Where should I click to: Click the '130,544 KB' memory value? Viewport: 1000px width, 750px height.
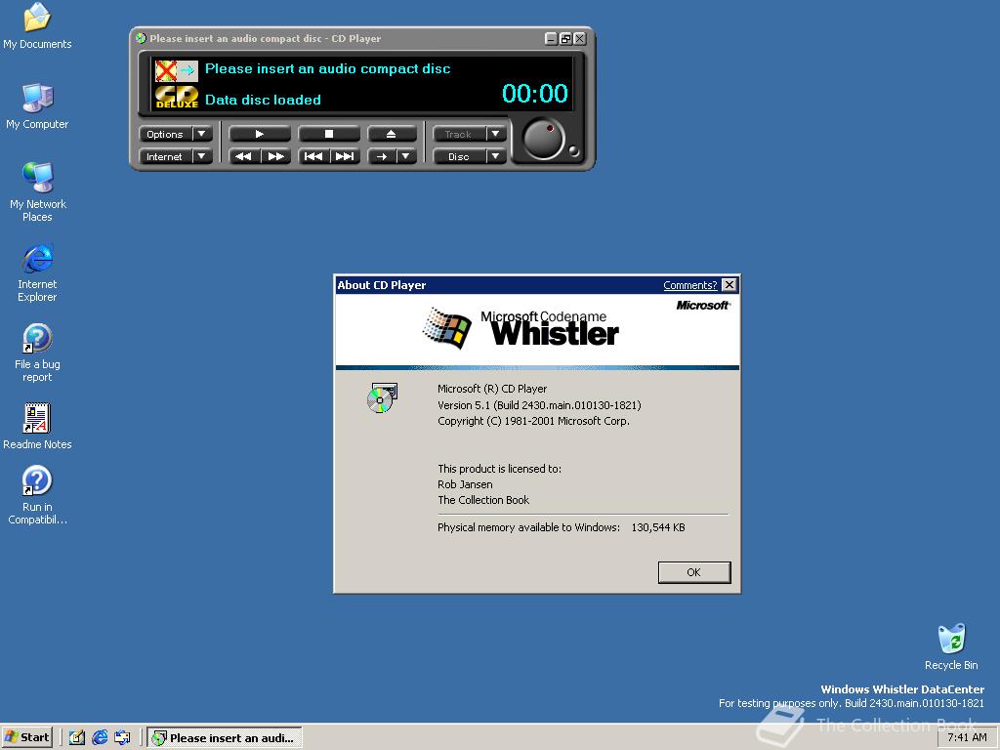(x=658, y=527)
